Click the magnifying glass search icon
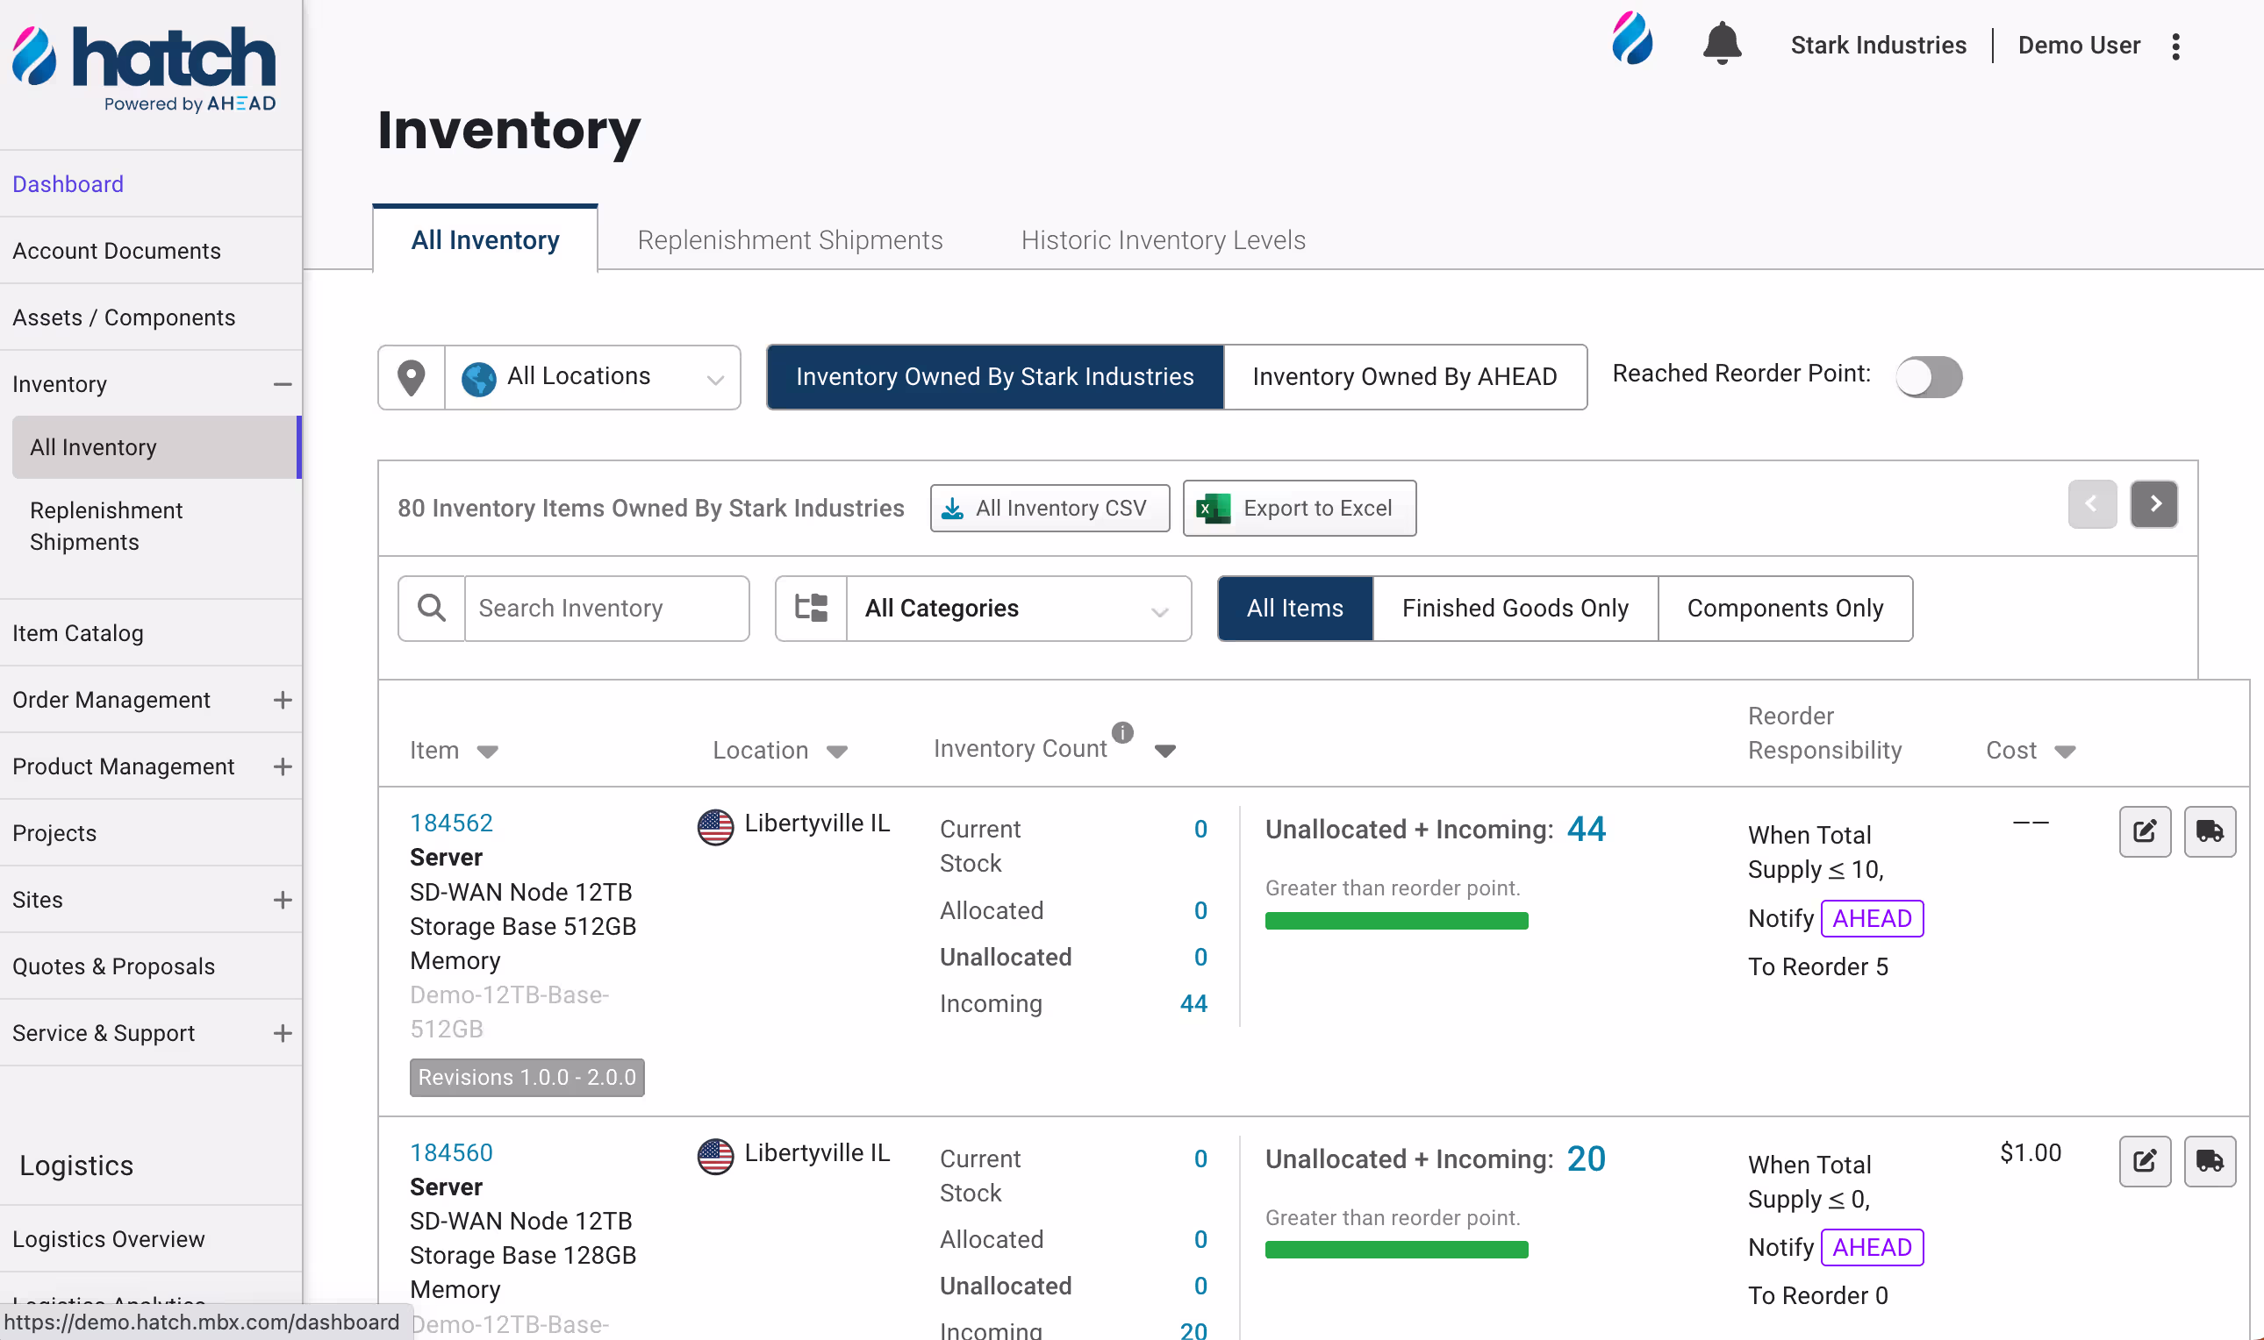The height and width of the screenshot is (1340, 2264). [x=432, y=609]
